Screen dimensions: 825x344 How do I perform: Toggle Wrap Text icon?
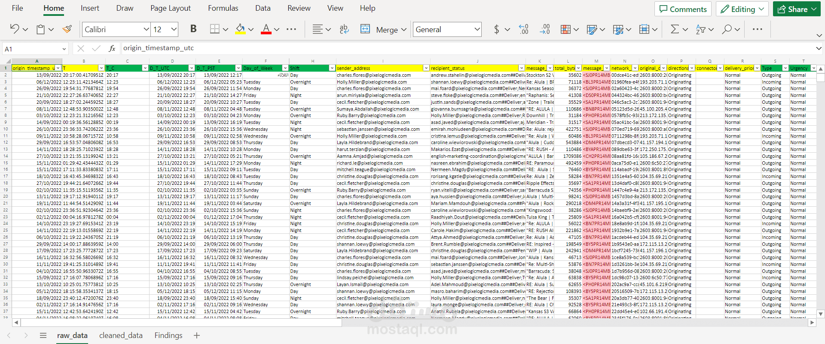[344, 29]
